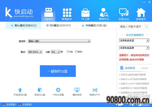Open 安装GhostWin7系统详细教程 link
Image resolution: width=152 pixels, height=107 pixels.
coord(134,84)
